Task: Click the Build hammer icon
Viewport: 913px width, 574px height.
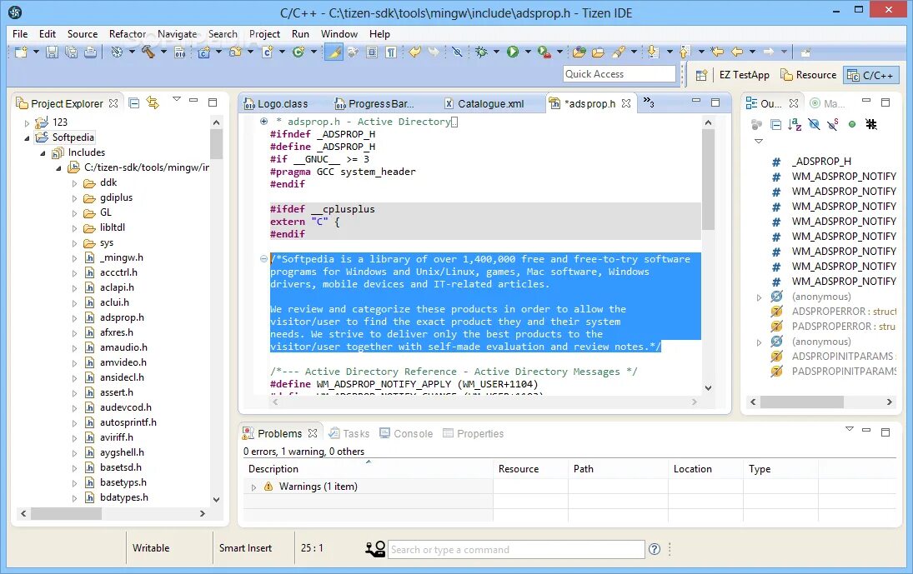Action: click(148, 52)
